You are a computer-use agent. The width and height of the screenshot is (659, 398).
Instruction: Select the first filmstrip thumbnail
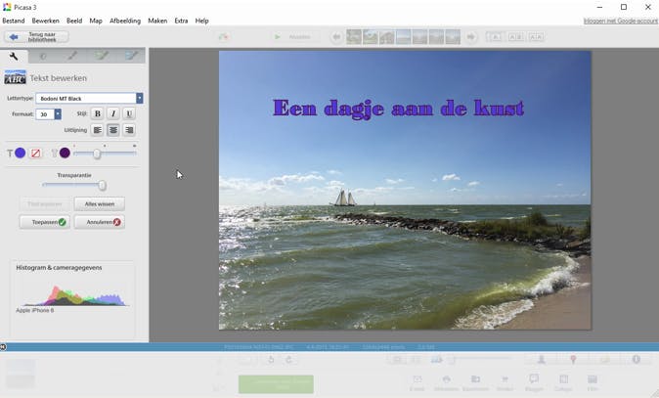point(354,37)
